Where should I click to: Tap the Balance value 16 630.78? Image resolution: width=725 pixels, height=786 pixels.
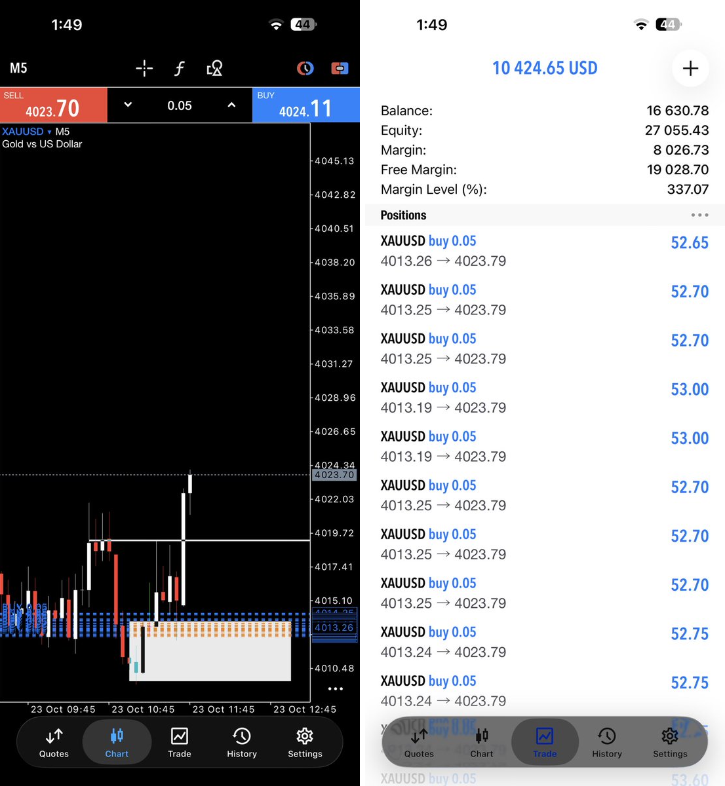pyautogui.click(x=677, y=111)
